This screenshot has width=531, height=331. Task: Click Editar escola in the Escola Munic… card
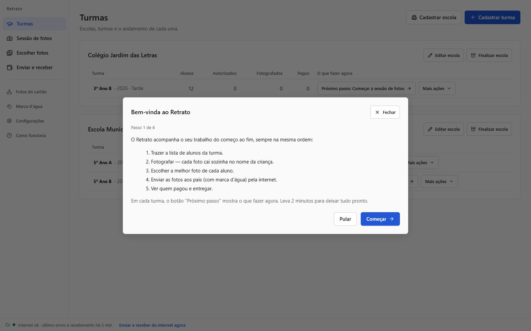(443, 129)
